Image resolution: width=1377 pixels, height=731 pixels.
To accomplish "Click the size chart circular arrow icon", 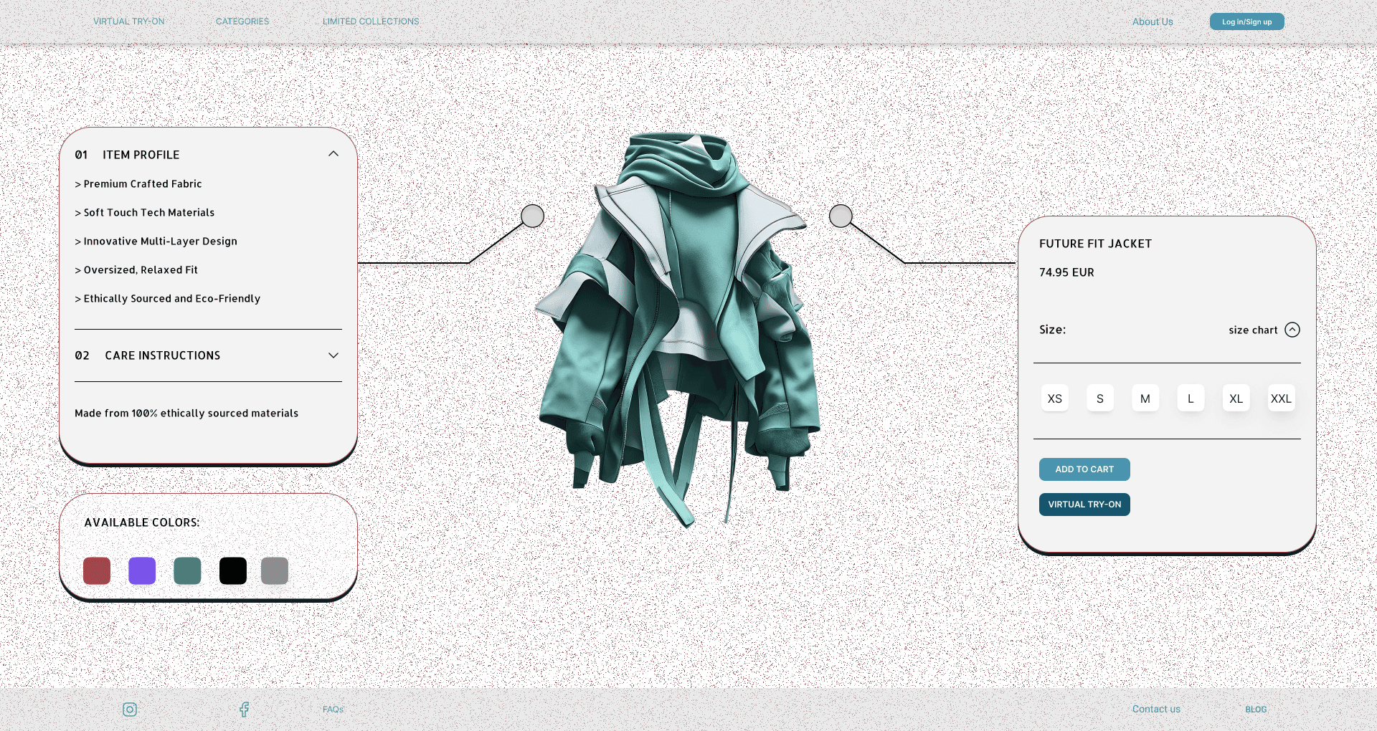I will 1292,330.
